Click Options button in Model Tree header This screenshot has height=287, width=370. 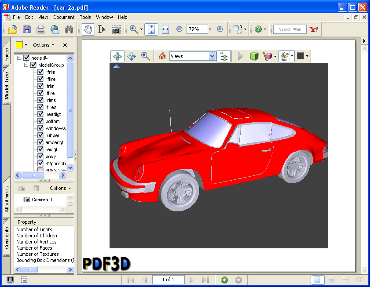point(44,45)
